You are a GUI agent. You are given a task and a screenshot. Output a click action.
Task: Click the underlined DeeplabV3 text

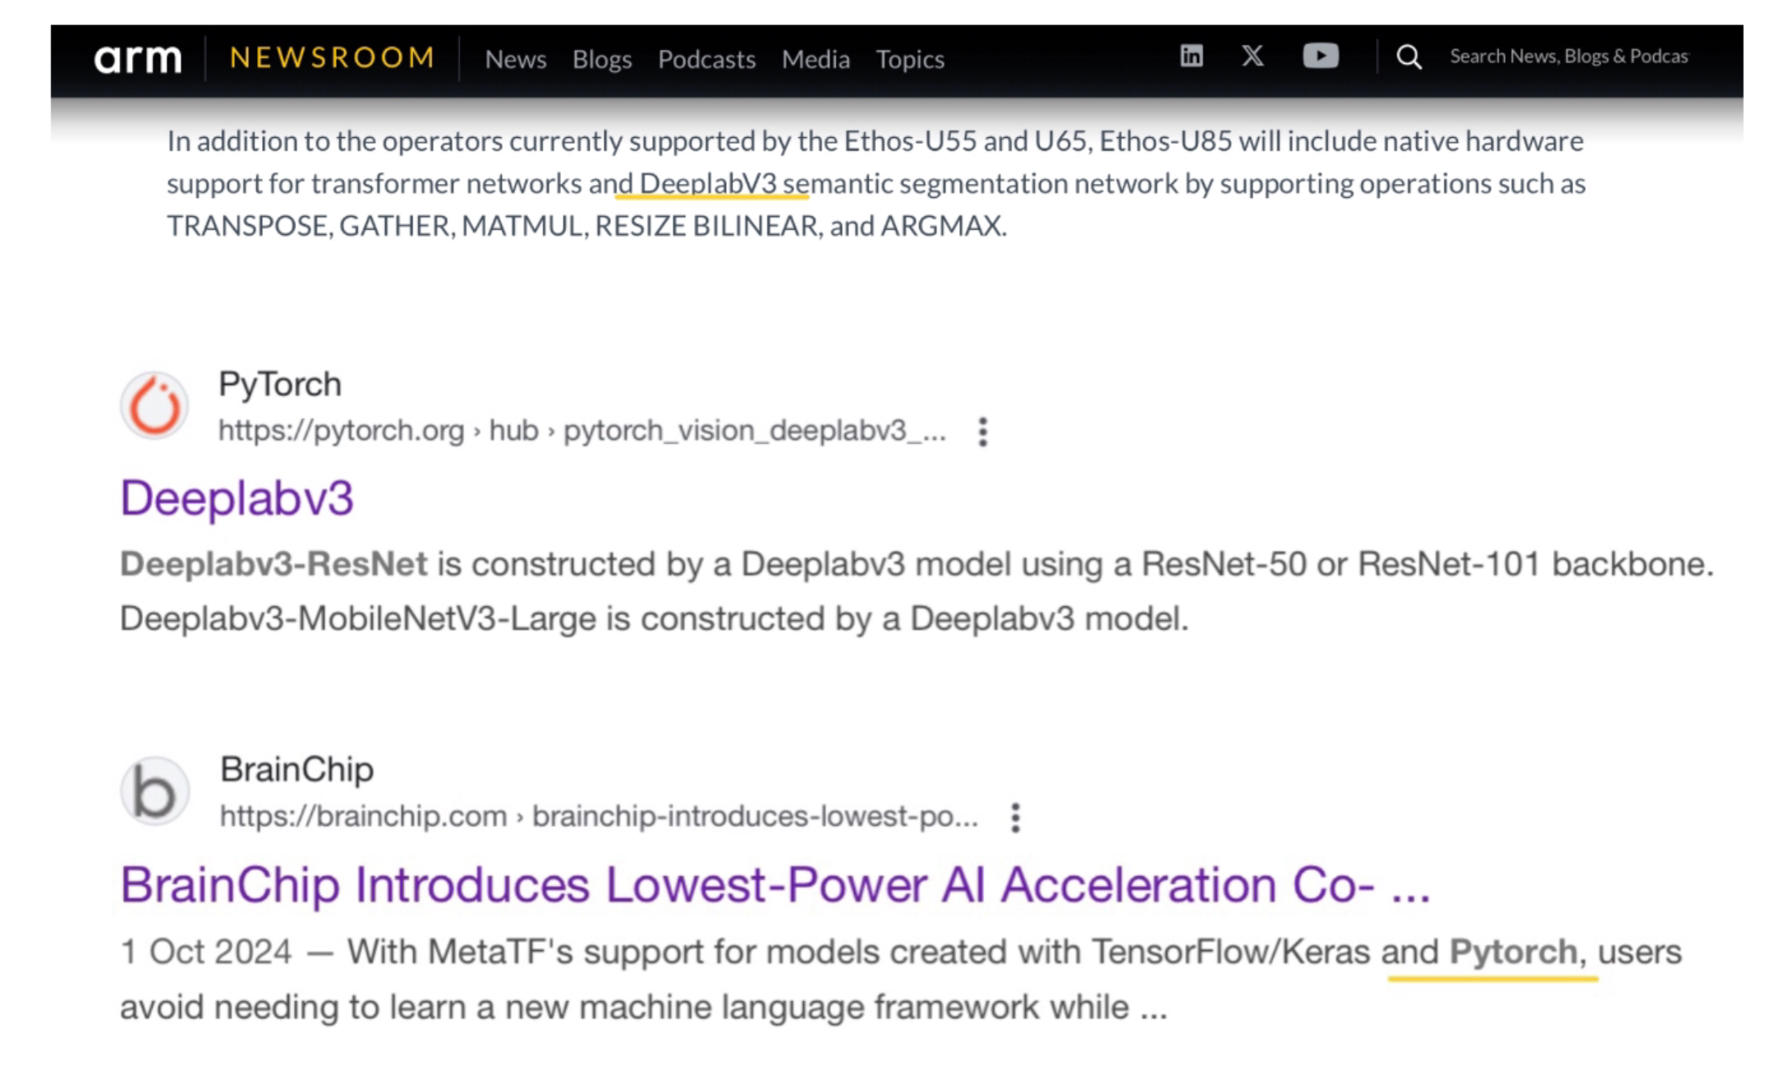707,184
